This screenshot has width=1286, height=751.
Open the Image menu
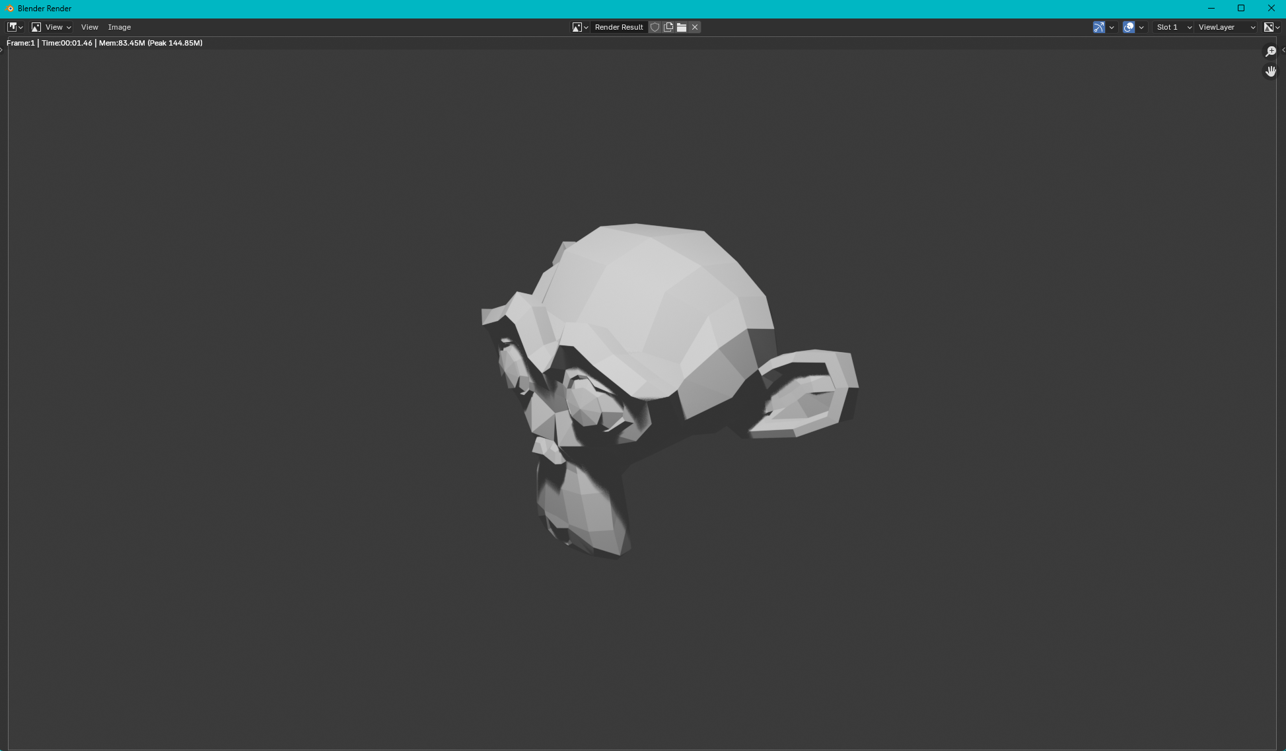click(x=120, y=27)
